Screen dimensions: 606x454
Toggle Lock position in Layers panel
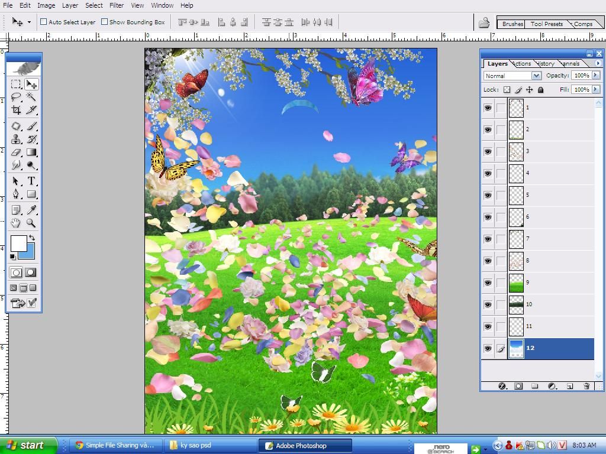[x=530, y=90]
